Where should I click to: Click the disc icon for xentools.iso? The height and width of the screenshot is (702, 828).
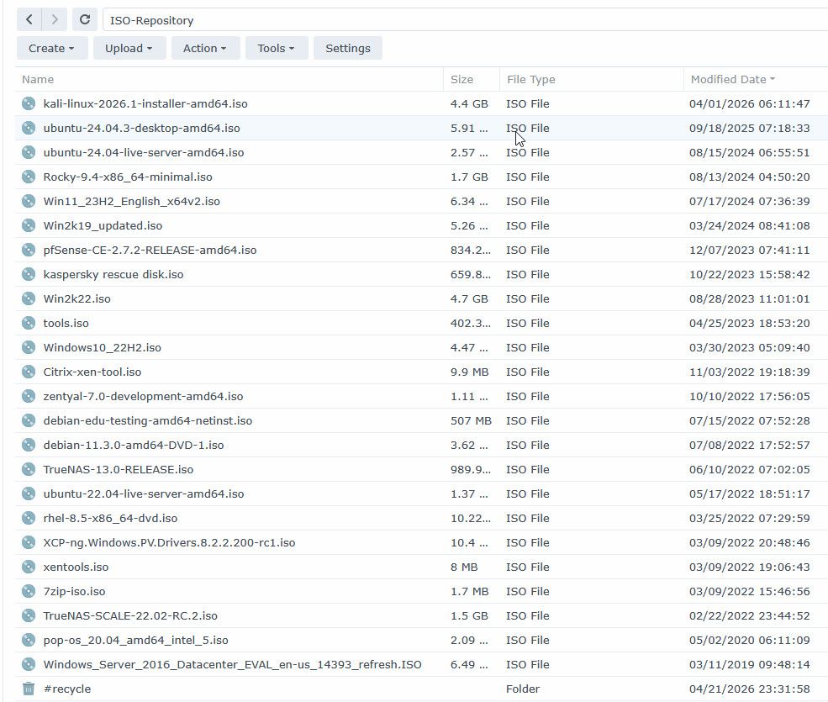tap(29, 567)
